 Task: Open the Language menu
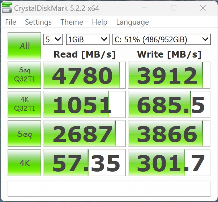132,22
